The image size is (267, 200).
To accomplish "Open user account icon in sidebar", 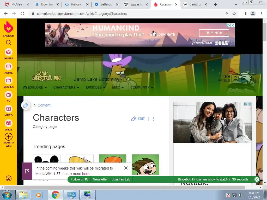I will 9,178.
